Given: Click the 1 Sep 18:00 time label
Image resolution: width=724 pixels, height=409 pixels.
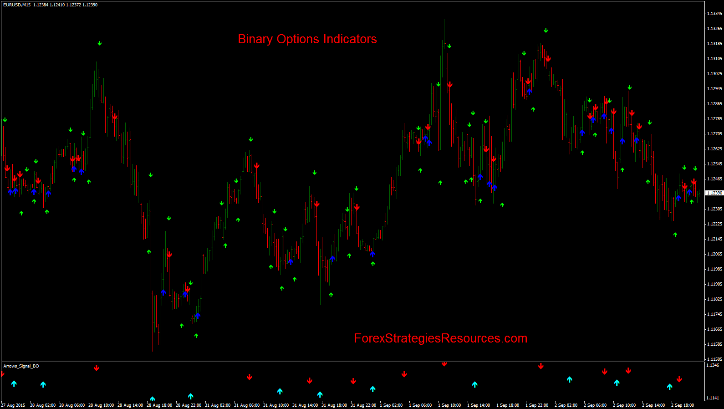Looking at the screenshot, I should (x=508, y=405).
